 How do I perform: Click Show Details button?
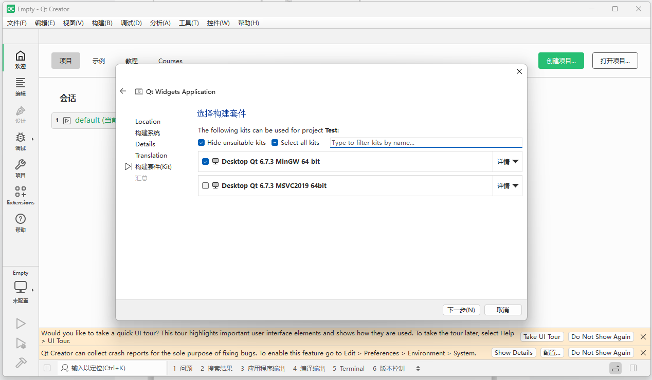click(514, 353)
